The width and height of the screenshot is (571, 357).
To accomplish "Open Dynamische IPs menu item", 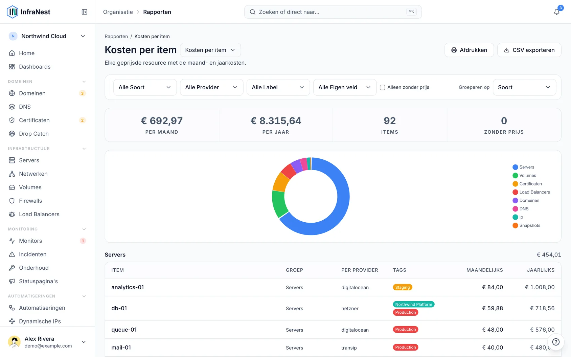I will coord(47,321).
